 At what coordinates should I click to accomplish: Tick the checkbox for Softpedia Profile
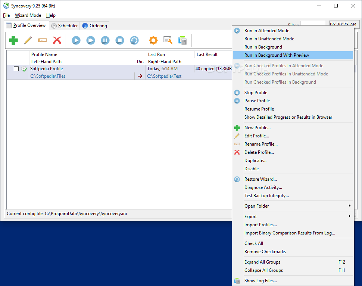(x=16, y=69)
